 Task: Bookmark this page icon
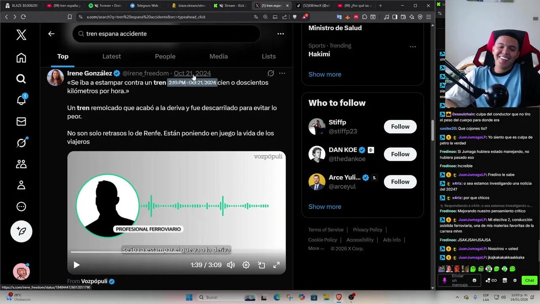[70, 17]
